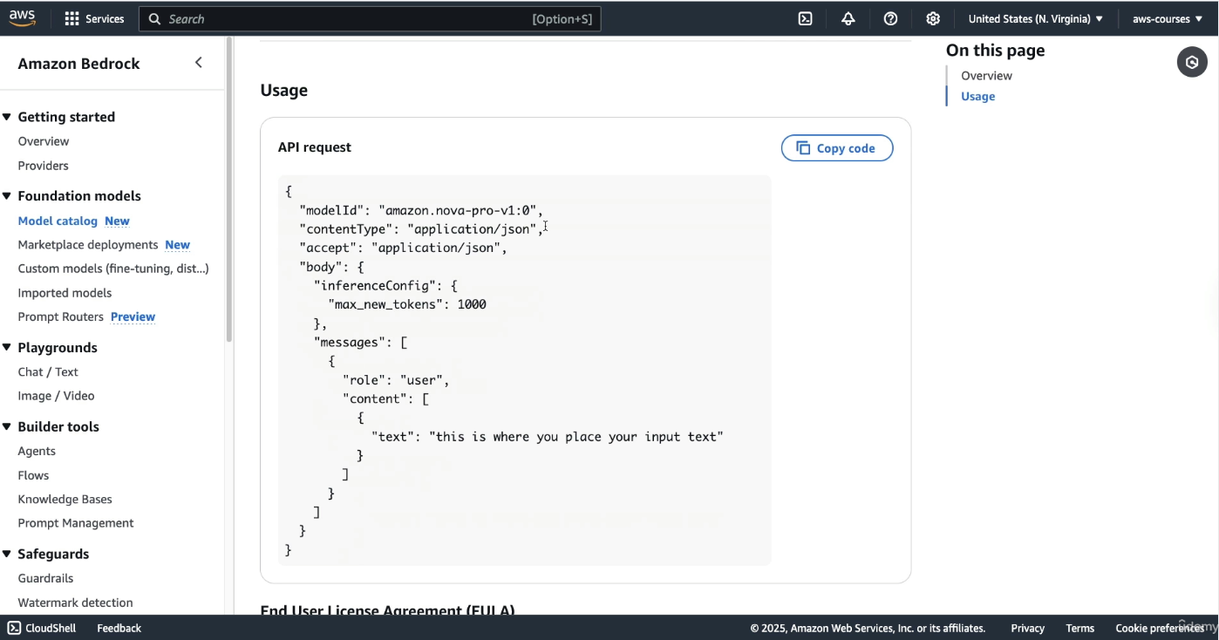This screenshot has width=1219, height=640.
Task: Open Chat / Text playground
Action: 48,371
